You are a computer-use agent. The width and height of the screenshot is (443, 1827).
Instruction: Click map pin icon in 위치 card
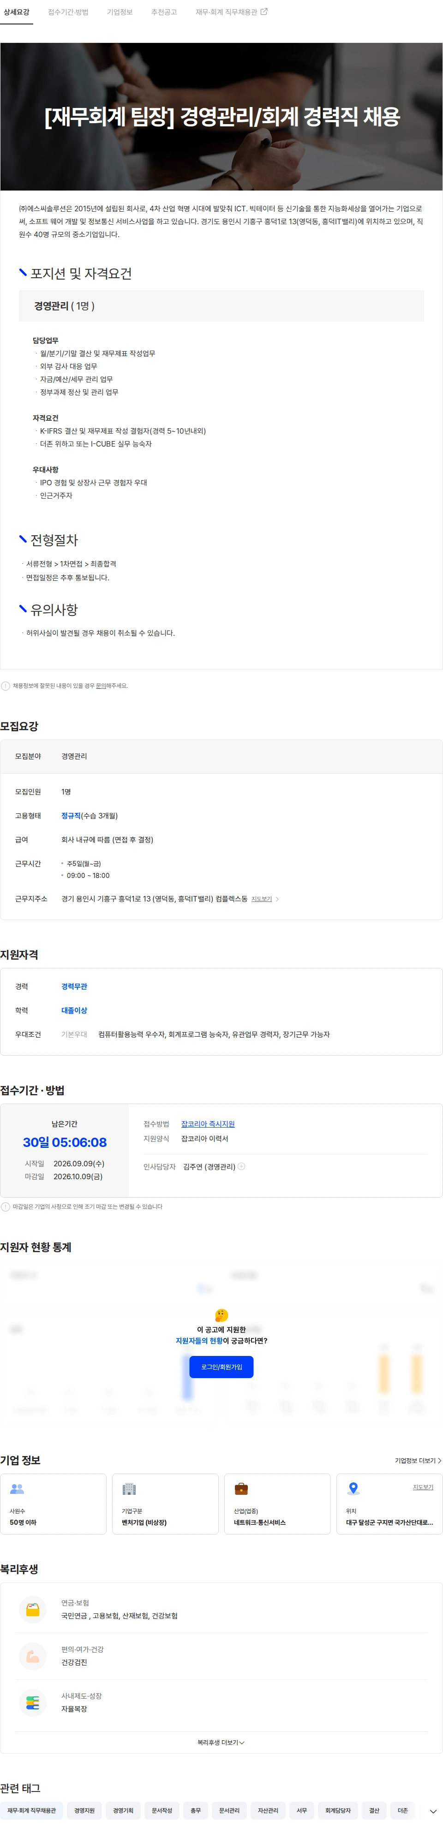pos(353,1489)
